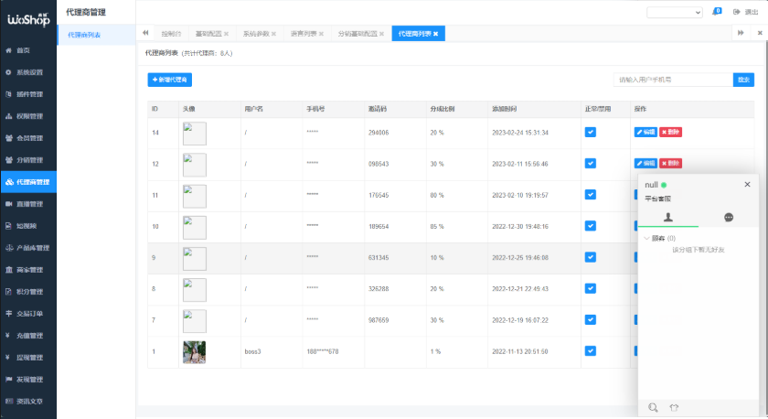This screenshot has width=768, height=419.
Task: Open the 资讯文章 sidebar icon
Action: point(8,402)
